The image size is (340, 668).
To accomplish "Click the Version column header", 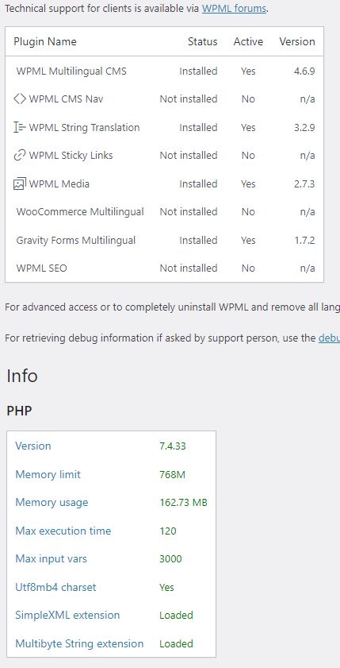I will [297, 42].
